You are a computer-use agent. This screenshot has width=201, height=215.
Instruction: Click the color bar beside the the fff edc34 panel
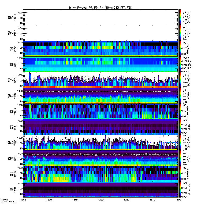tap(180, 143)
